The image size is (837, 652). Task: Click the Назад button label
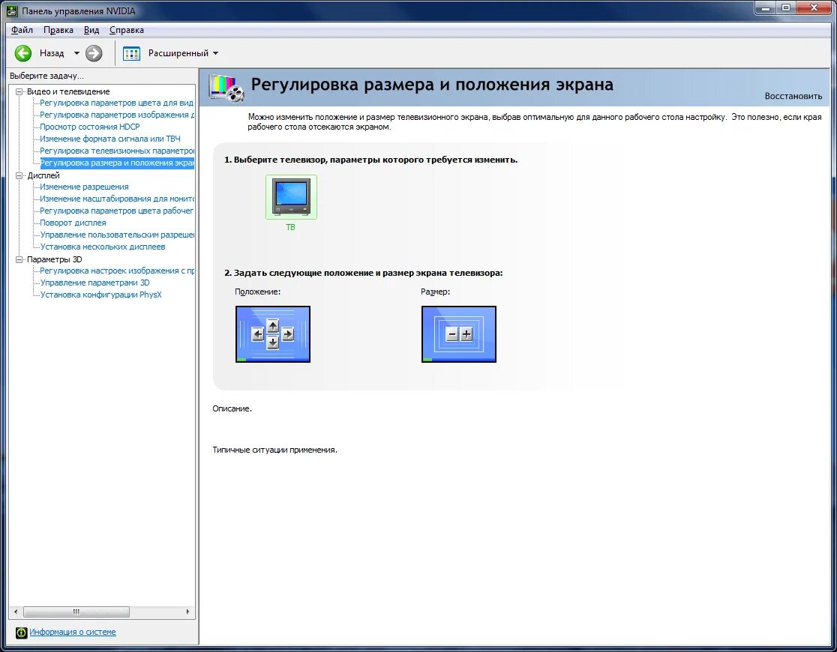pos(52,52)
